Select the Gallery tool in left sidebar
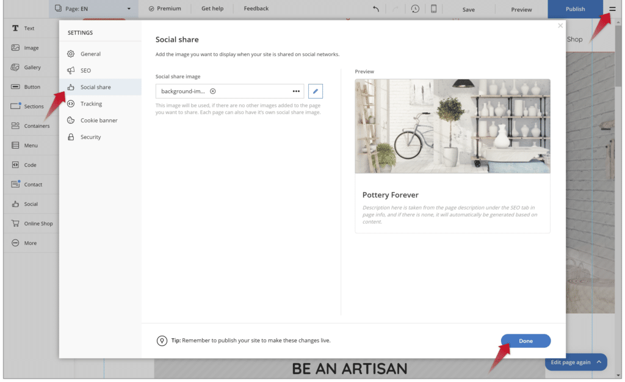 [32, 68]
